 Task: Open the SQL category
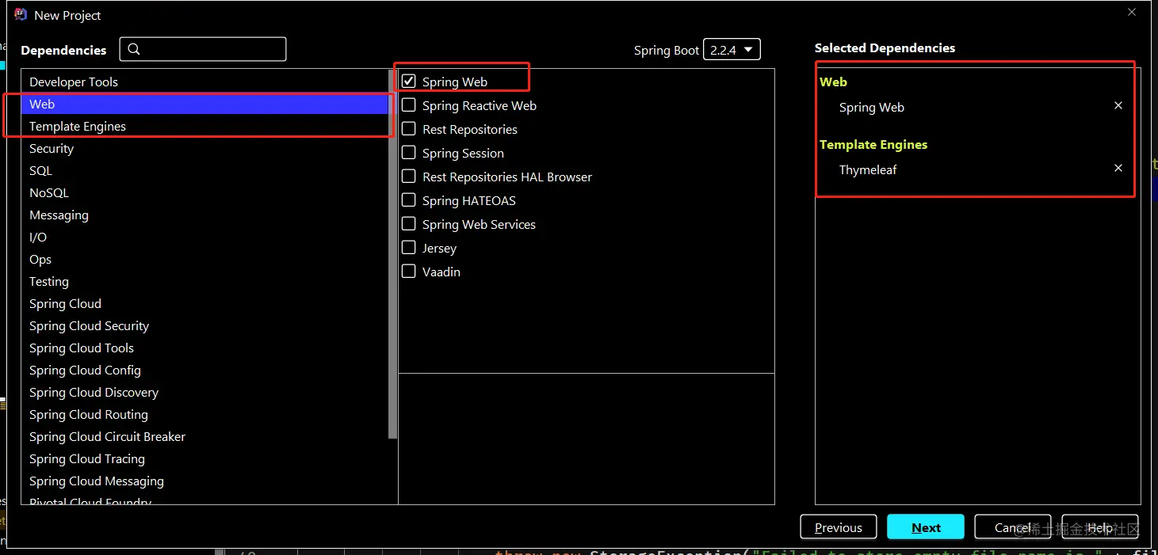click(x=204, y=170)
